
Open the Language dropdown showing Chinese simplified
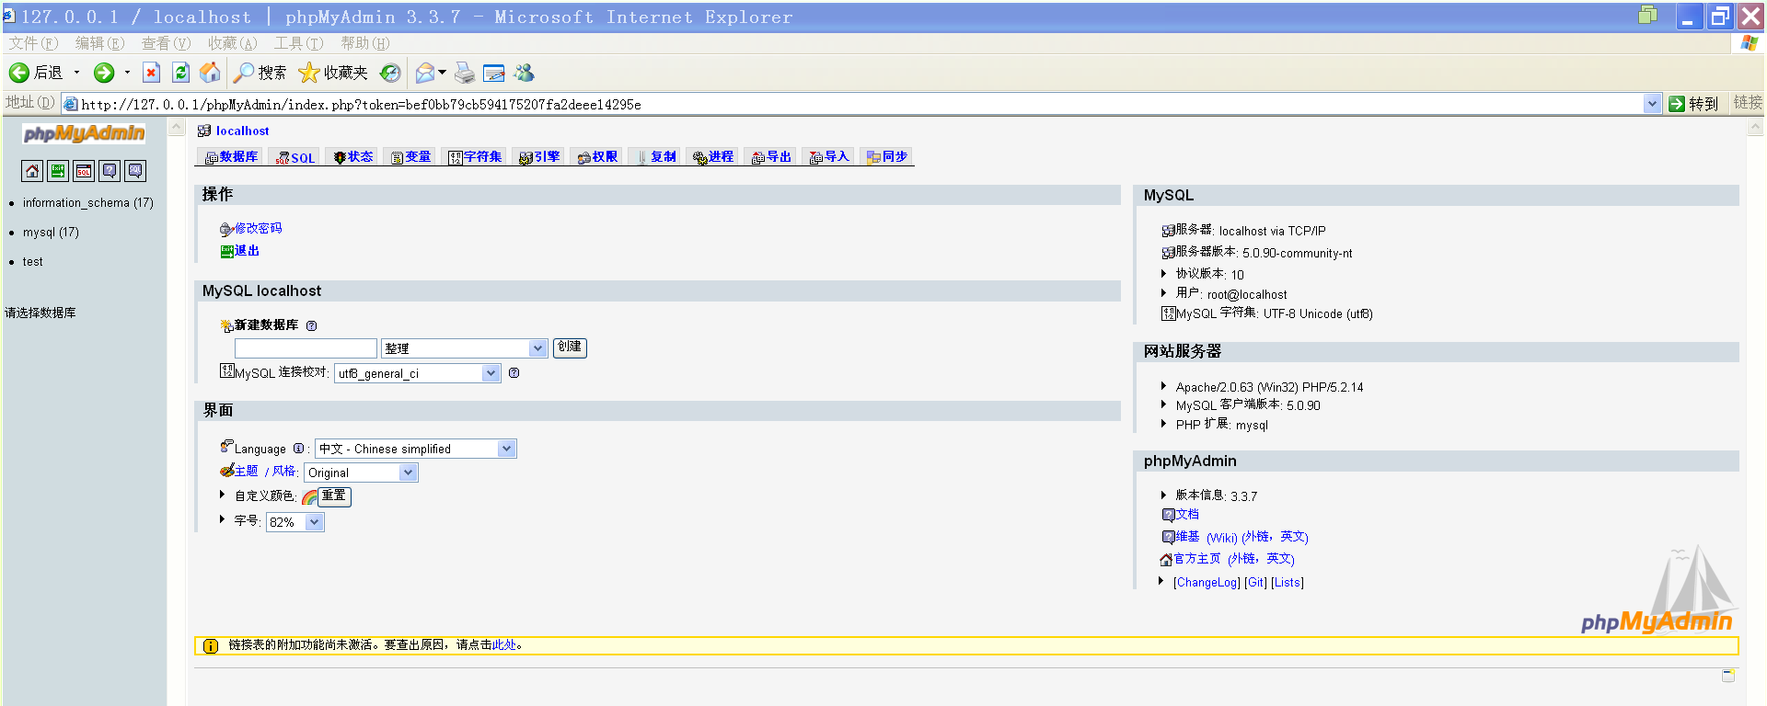[x=416, y=449]
